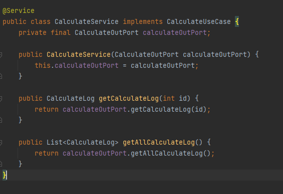Select the 'class' keyword
The image size is (283, 194).
(x=41, y=22)
